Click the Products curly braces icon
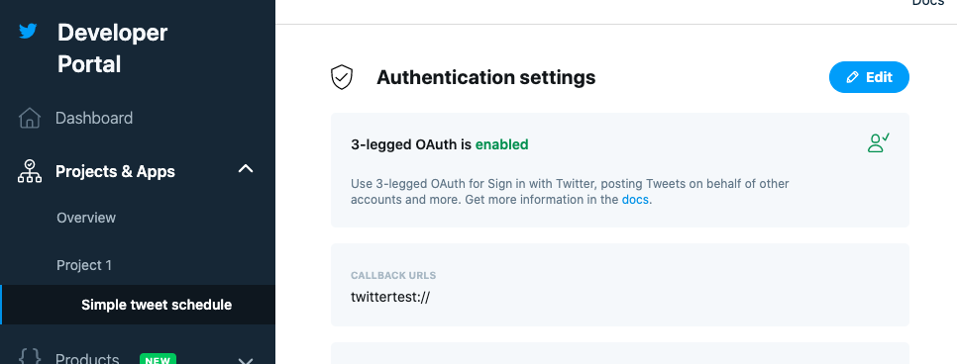957x364 pixels. pyautogui.click(x=30, y=357)
